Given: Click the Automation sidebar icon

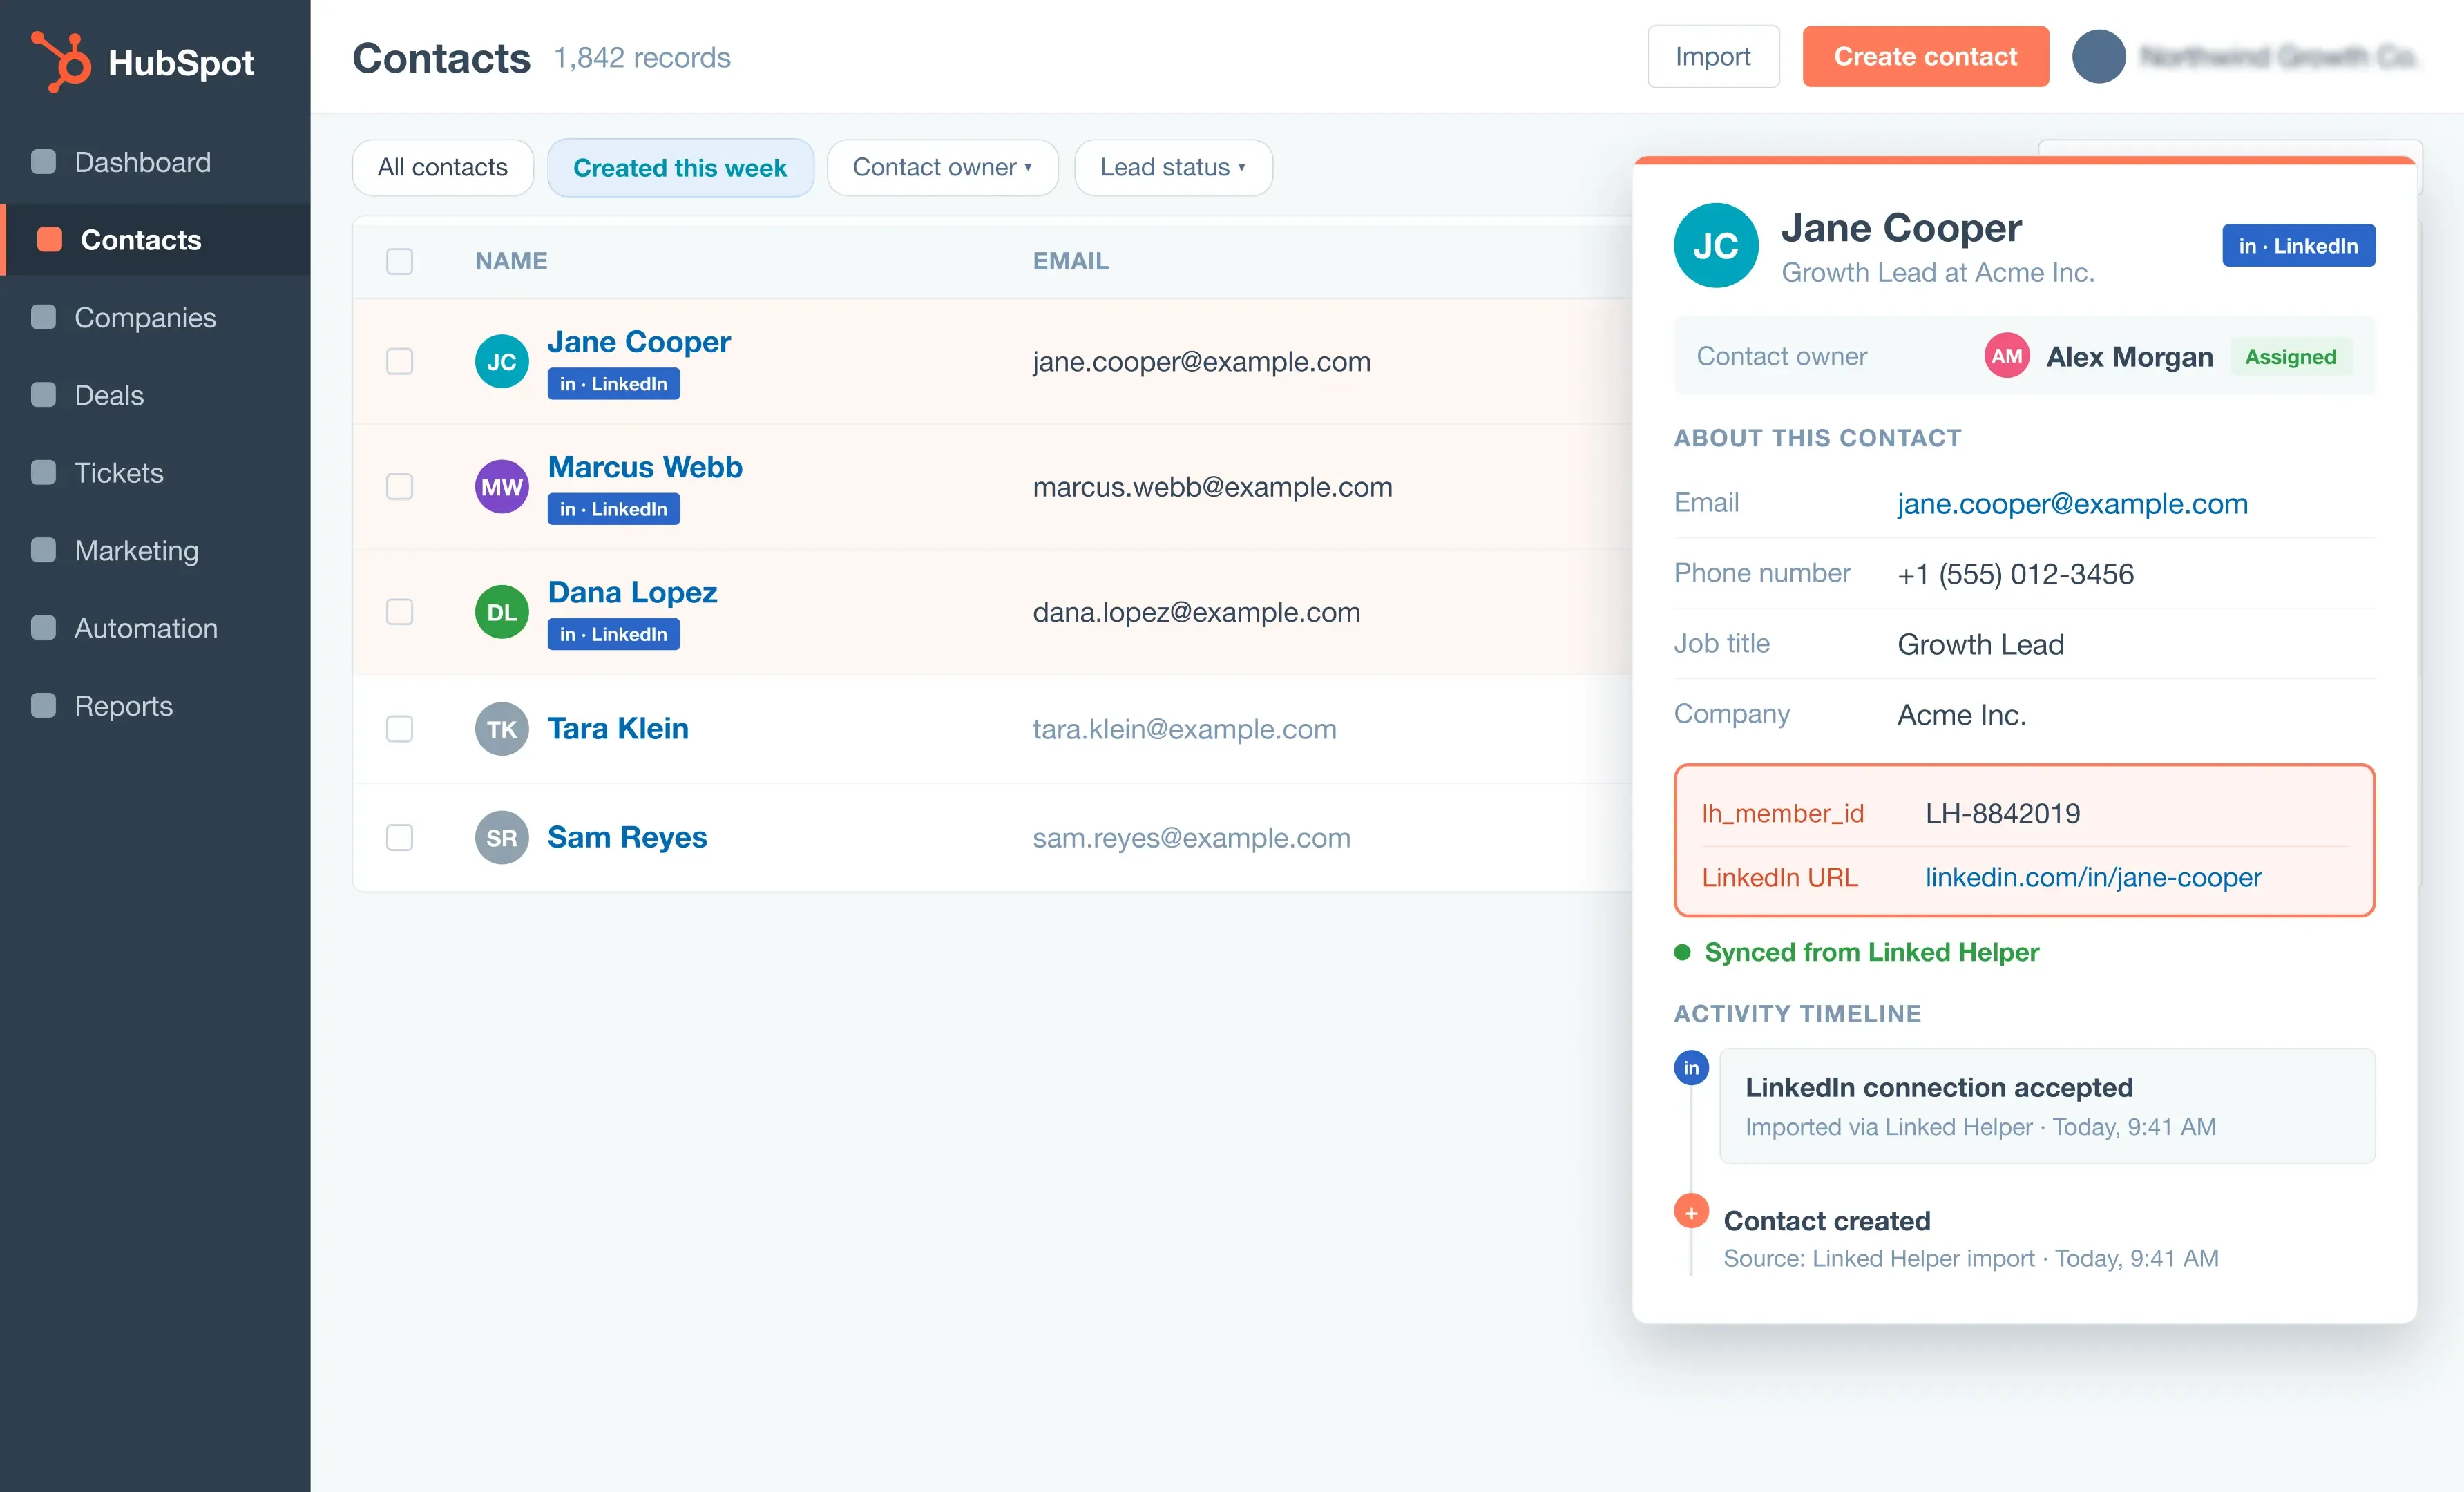Looking at the screenshot, I should coord(44,628).
